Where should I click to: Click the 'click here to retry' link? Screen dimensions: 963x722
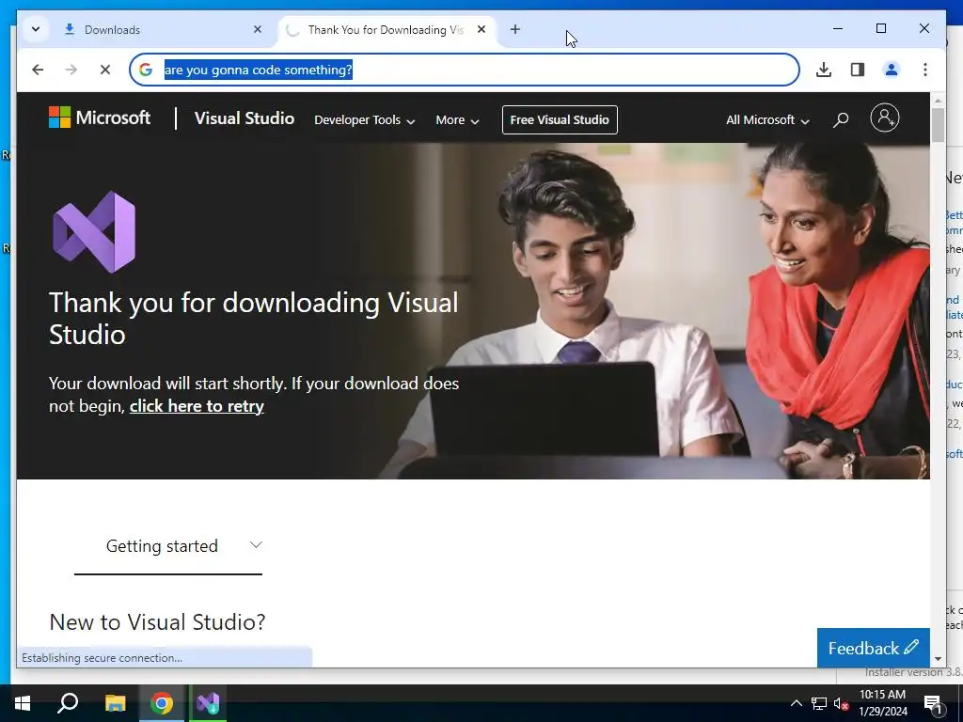(197, 406)
